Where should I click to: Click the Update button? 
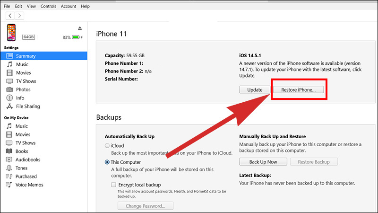(254, 89)
